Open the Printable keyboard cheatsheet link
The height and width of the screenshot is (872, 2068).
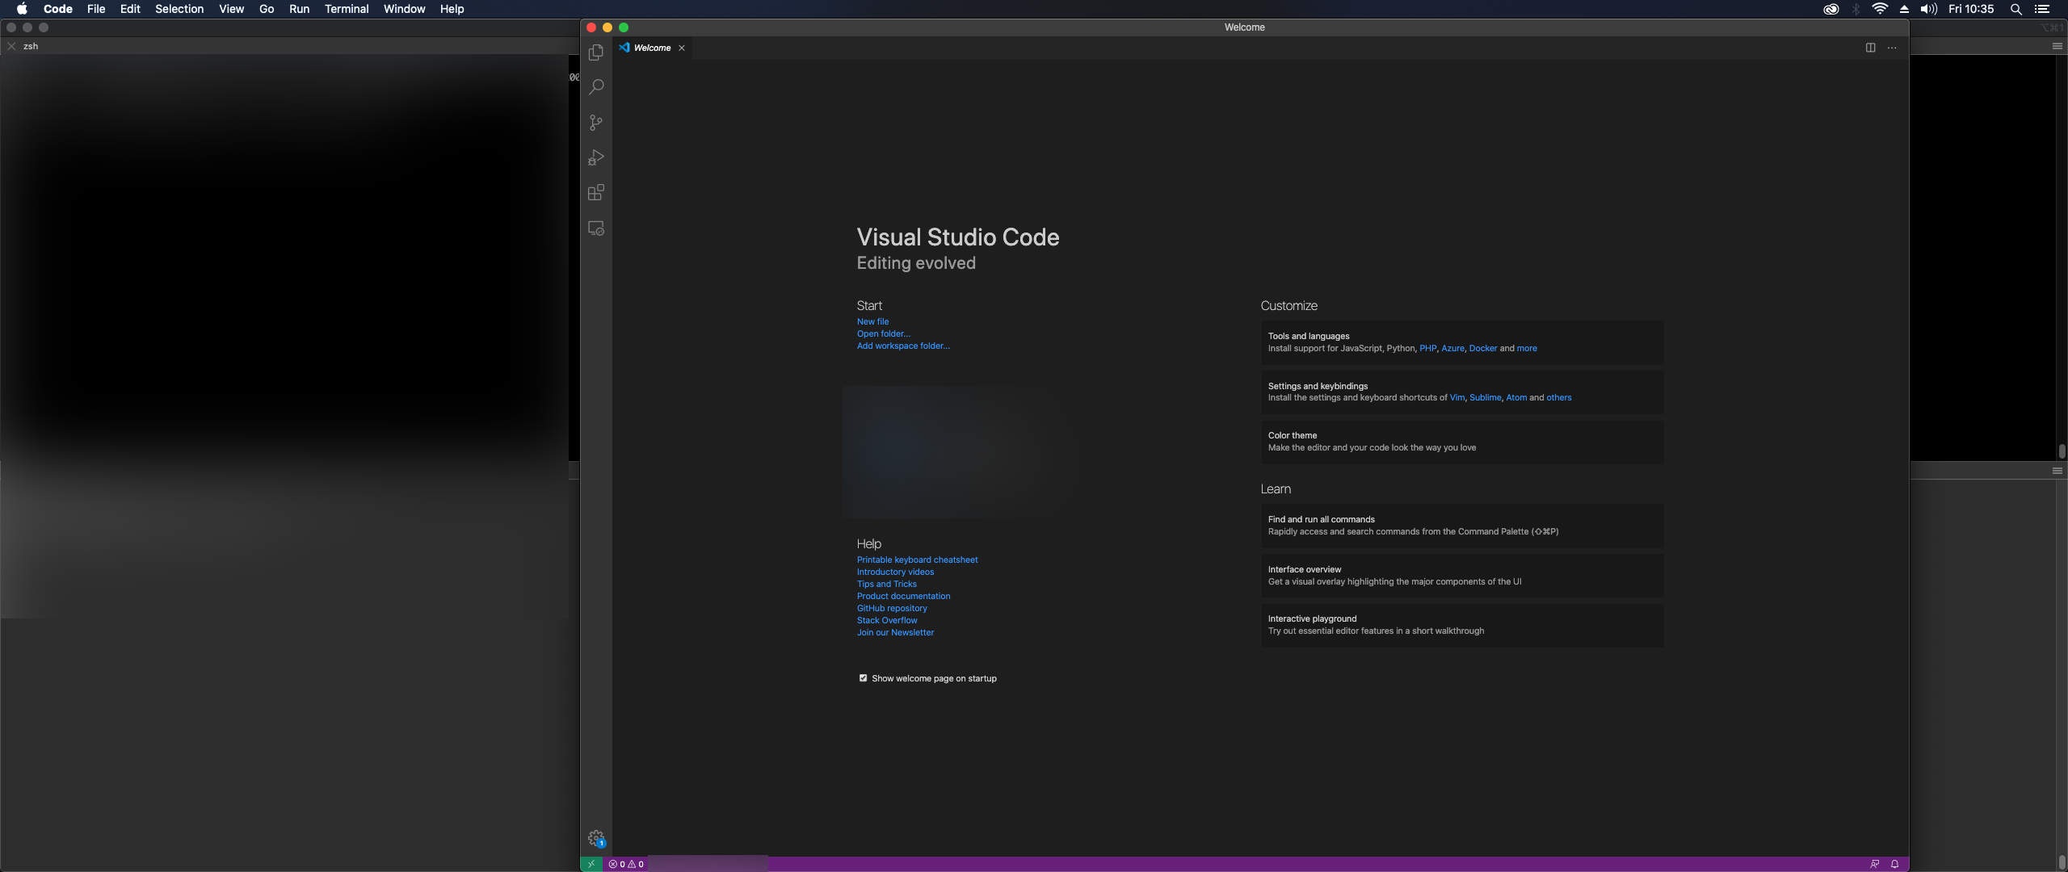(x=916, y=559)
